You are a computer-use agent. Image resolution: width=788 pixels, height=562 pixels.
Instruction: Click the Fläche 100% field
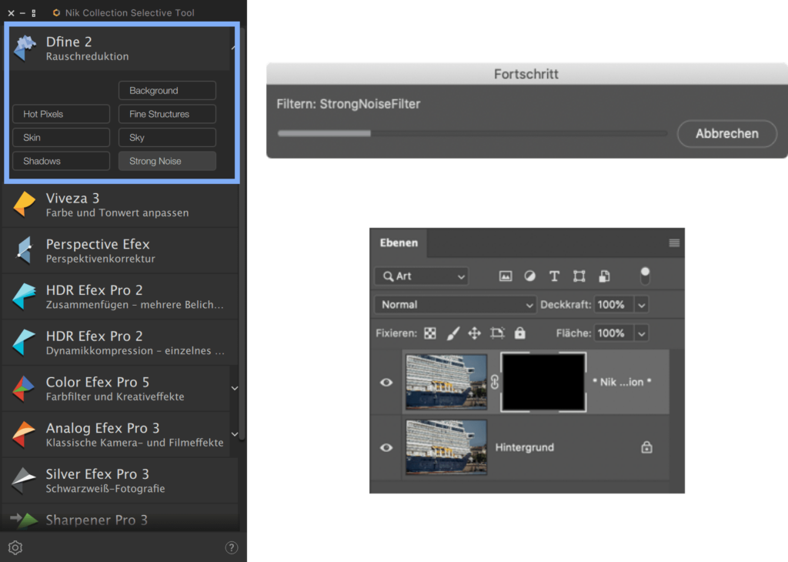[615, 333]
